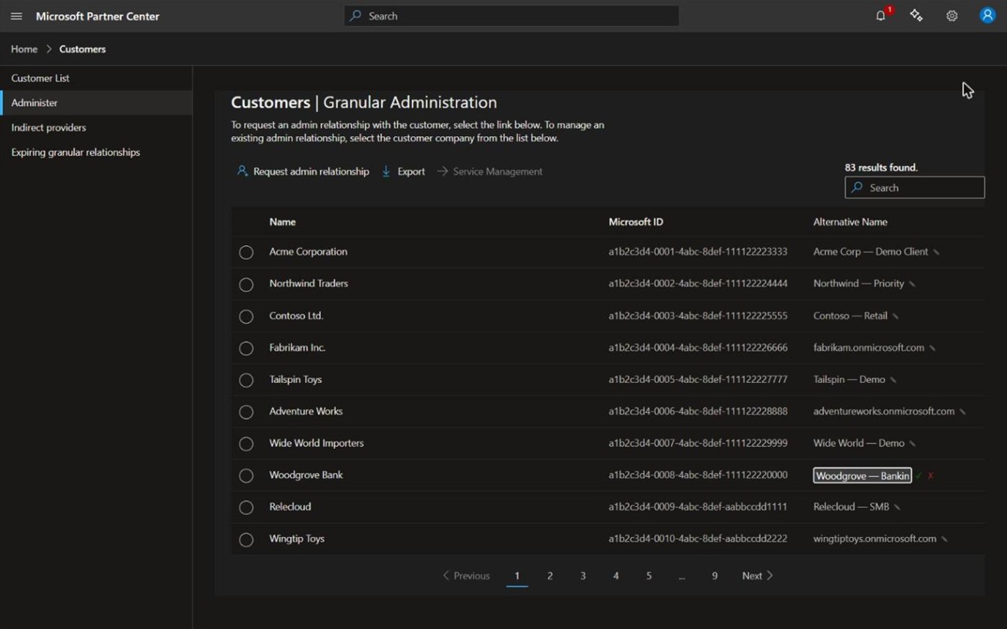This screenshot has height=629, width=1007.
Task: Open the Wide World Importers customer
Action: (x=316, y=443)
